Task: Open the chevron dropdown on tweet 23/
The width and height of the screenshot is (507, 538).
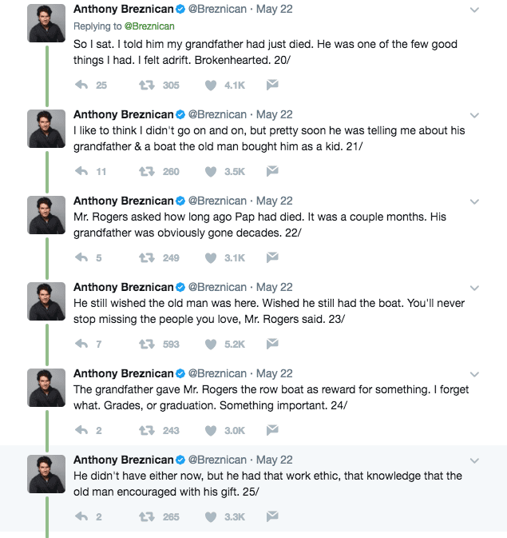Action: [475, 287]
